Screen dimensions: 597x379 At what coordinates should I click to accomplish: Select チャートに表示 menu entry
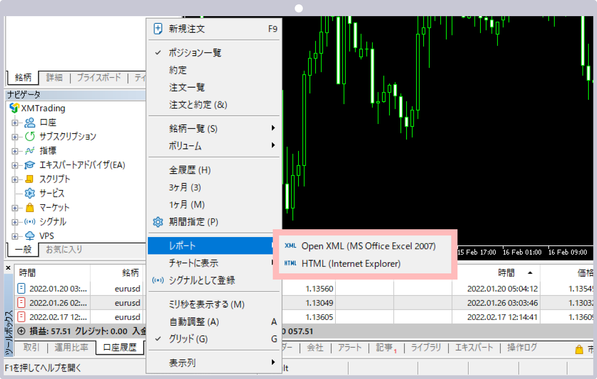tap(211, 263)
